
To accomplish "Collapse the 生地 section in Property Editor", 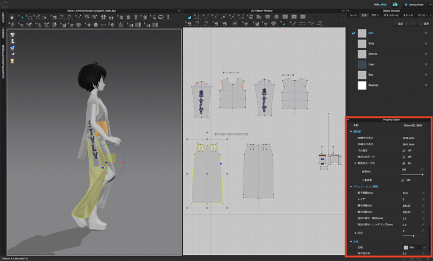I will [x=351, y=242].
